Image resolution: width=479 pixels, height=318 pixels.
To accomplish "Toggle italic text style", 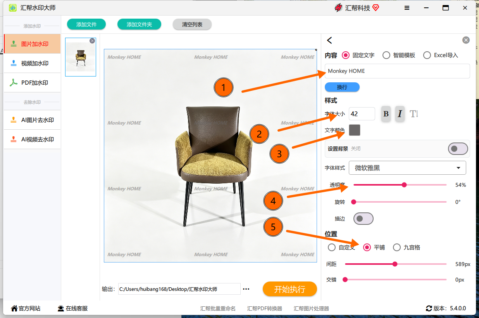I will [400, 114].
